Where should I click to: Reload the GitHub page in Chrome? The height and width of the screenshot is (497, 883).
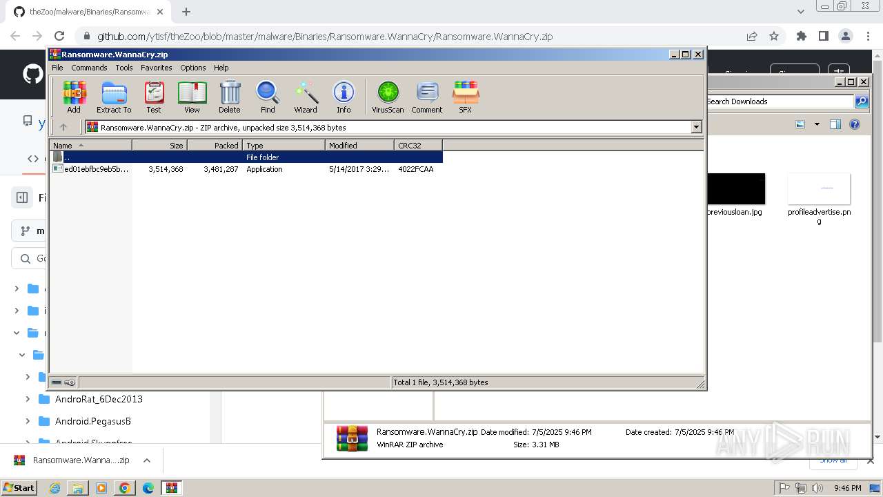click(x=59, y=37)
